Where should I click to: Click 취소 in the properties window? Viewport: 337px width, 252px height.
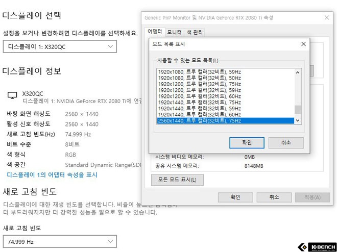[274, 197]
